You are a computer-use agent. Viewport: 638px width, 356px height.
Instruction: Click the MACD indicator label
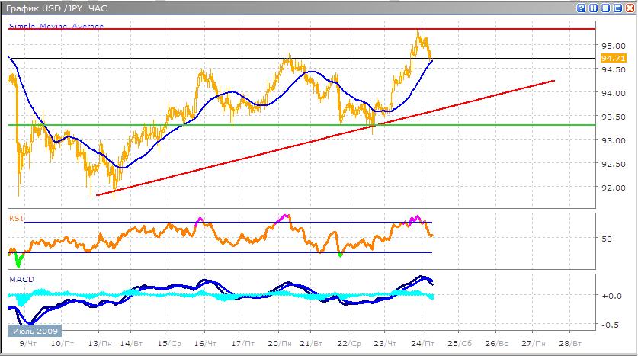click(21, 280)
